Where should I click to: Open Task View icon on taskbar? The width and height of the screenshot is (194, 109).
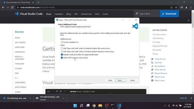pos(88,106)
